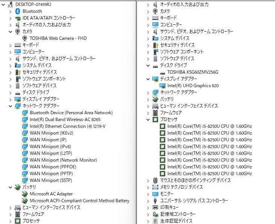The width and height of the screenshot is (275, 224).
Task: Collapse the expanded バッテリ category
Action: point(11,188)
